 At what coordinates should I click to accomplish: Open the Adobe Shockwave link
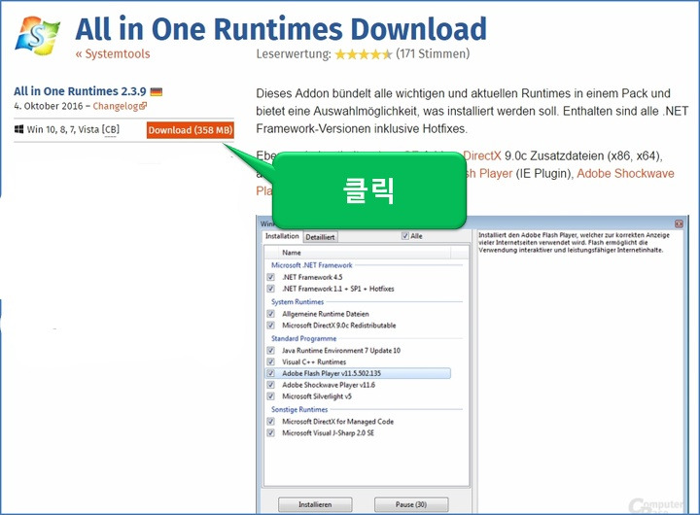(625, 173)
